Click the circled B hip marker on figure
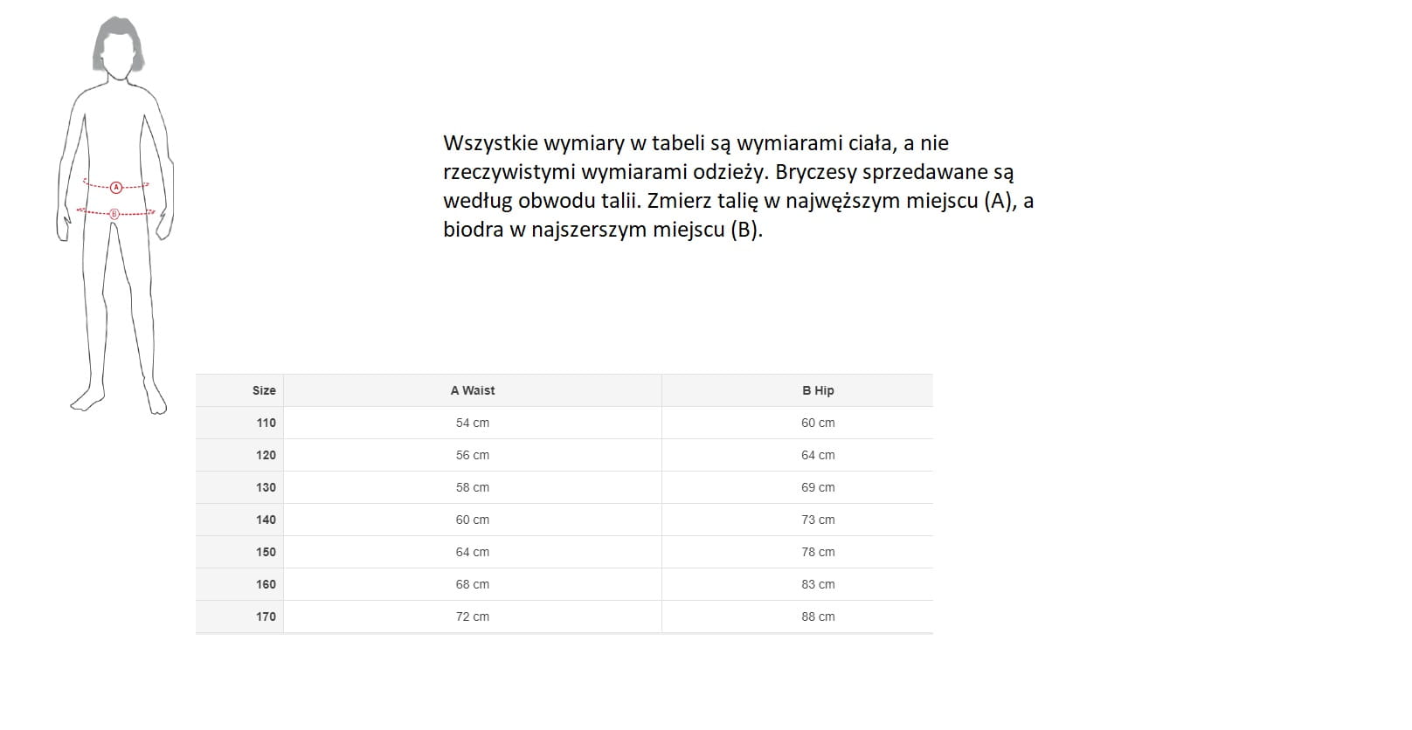This screenshot has width=1412, height=730. (114, 213)
